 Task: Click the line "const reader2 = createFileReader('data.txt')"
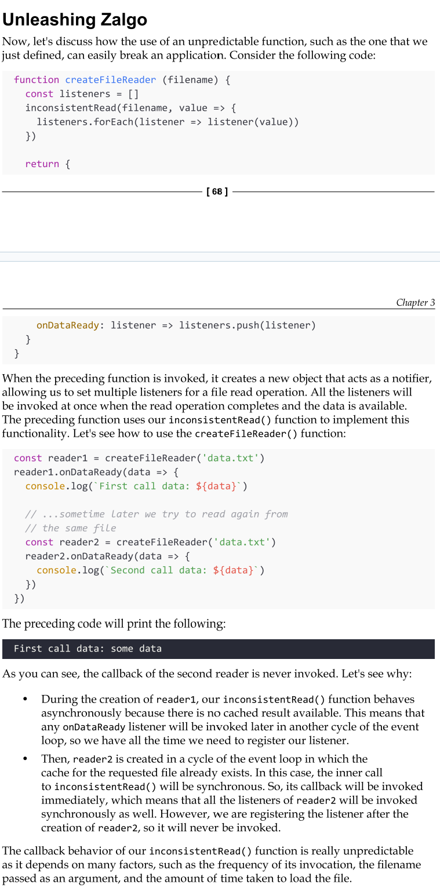pos(151,542)
